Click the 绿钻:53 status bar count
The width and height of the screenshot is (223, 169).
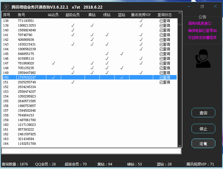(x=135, y=164)
